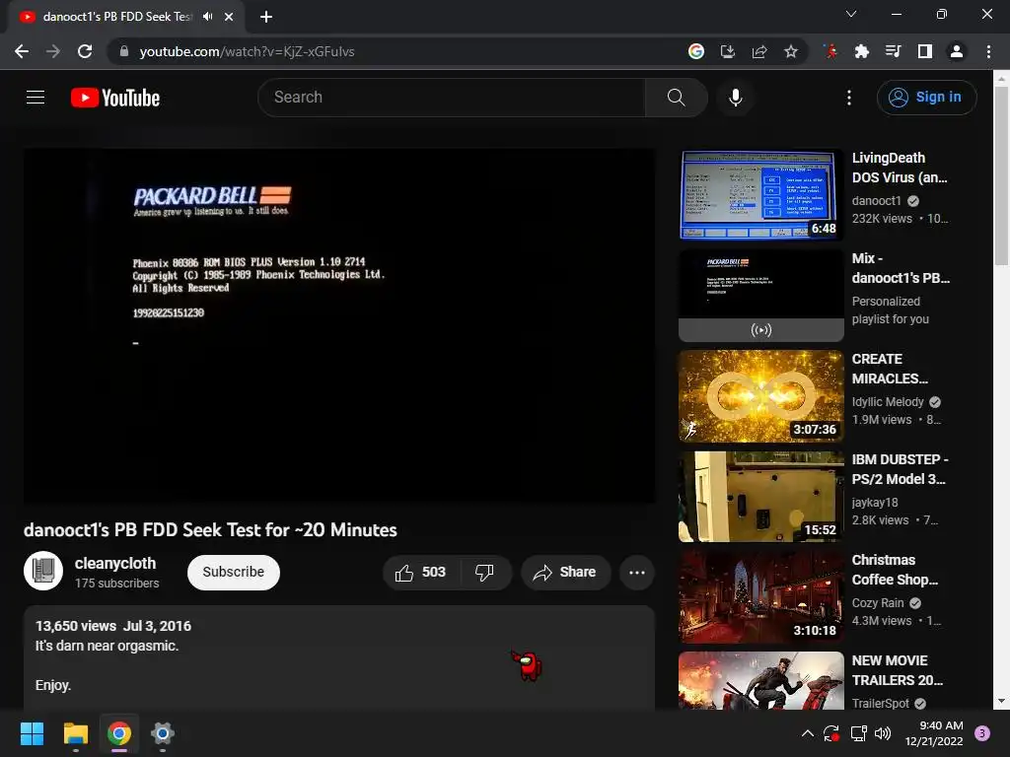Open volume speaker tray icon
Viewport: 1010px width, 757px height.
[883, 733]
